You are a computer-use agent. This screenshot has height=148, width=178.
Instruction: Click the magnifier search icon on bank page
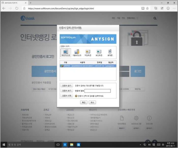click(155, 18)
